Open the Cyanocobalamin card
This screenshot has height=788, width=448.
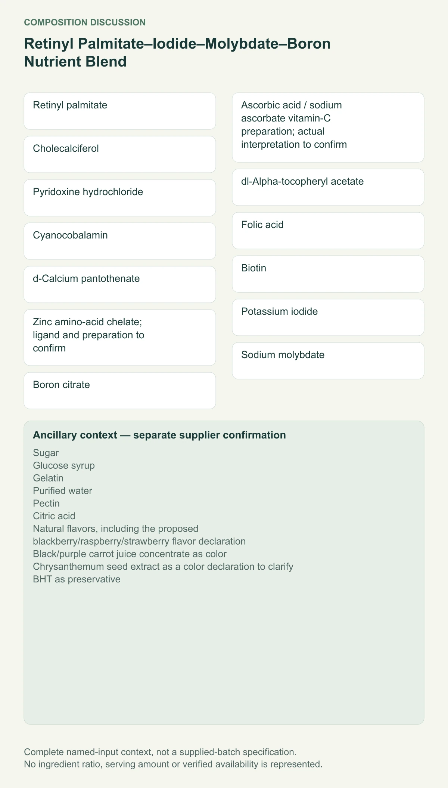tap(120, 241)
